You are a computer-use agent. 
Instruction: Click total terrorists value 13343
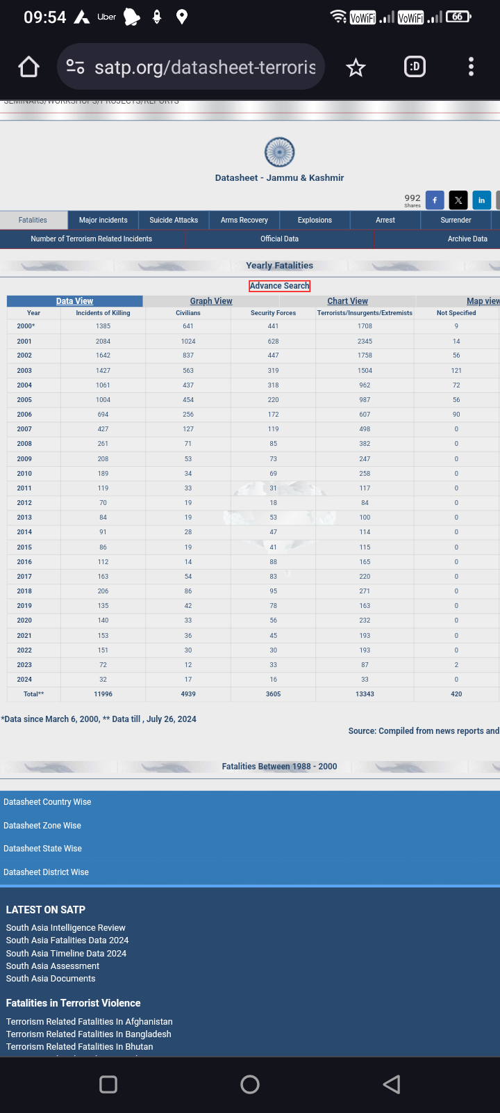365,694
